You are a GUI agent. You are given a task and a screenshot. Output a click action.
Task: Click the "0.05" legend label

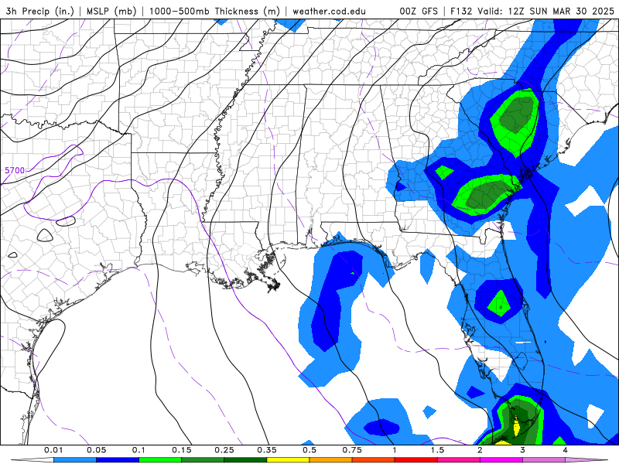pos(96,450)
